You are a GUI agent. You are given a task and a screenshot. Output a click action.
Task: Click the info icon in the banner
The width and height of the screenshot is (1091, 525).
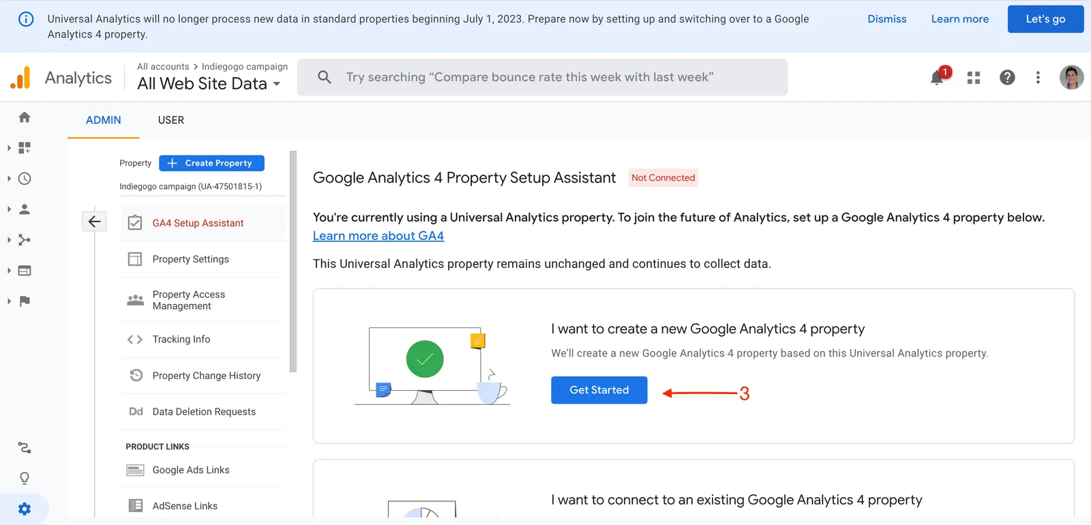coord(26,19)
